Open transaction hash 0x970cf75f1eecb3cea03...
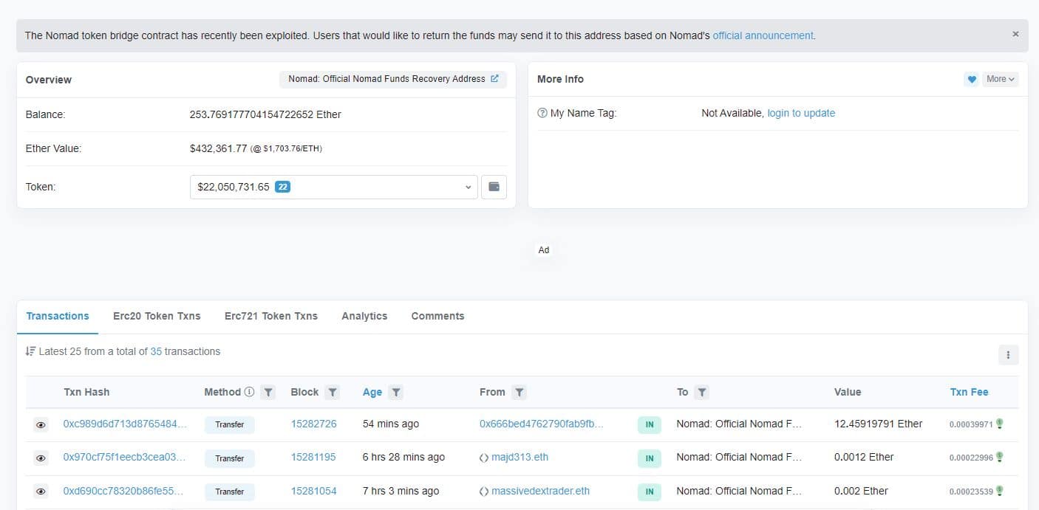 [x=124, y=457]
